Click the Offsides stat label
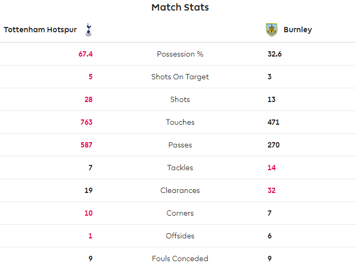This screenshot has height=268, width=356. (180, 236)
